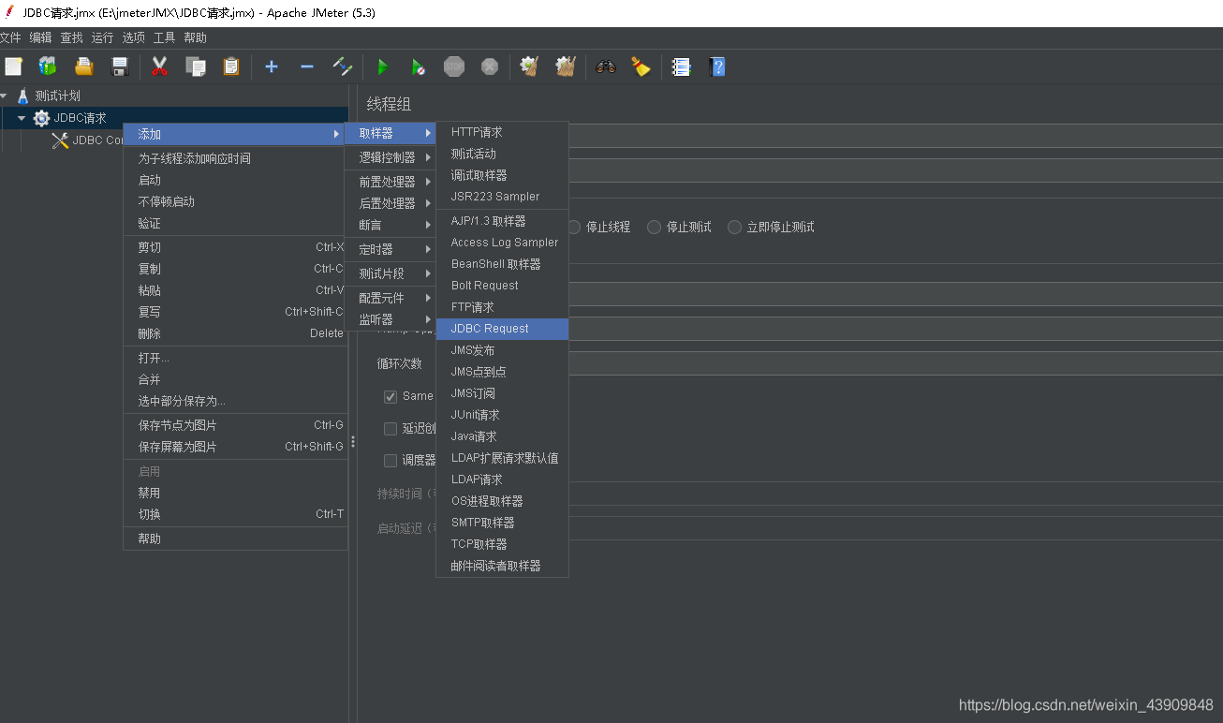Open the 选项 menu
Viewport: 1223px width, 723px height.
coord(133,37)
